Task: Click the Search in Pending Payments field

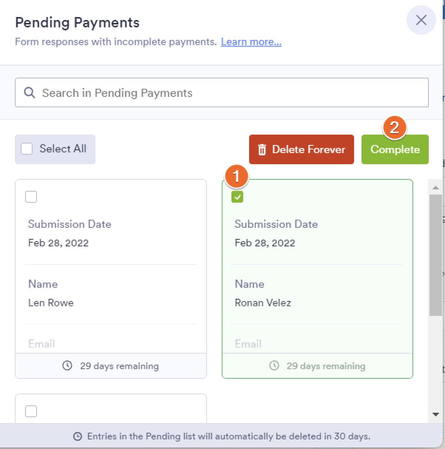Action: 221,92
